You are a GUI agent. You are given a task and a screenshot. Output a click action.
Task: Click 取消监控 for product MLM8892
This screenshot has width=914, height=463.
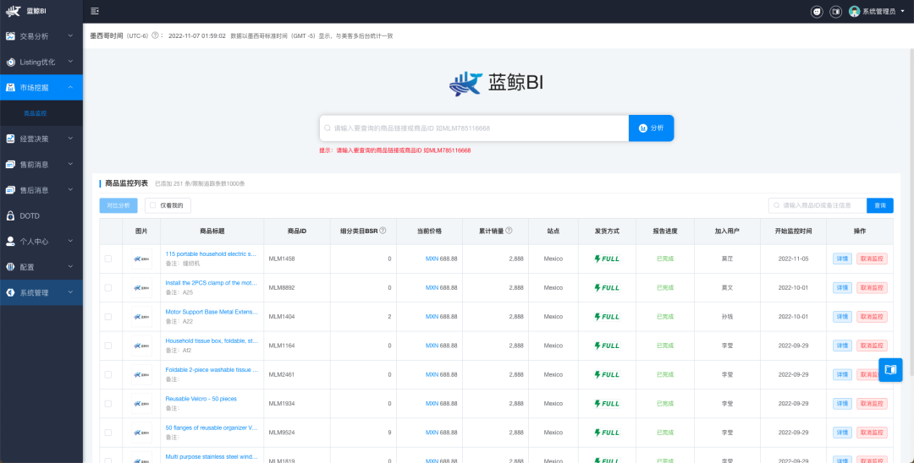(x=872, y=288)
